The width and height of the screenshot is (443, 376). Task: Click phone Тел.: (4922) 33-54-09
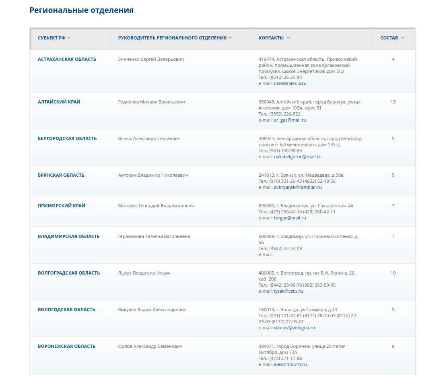[280, 248]
